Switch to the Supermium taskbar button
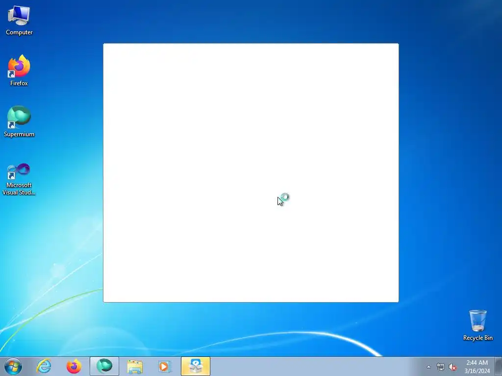 [x=104, y=366]
